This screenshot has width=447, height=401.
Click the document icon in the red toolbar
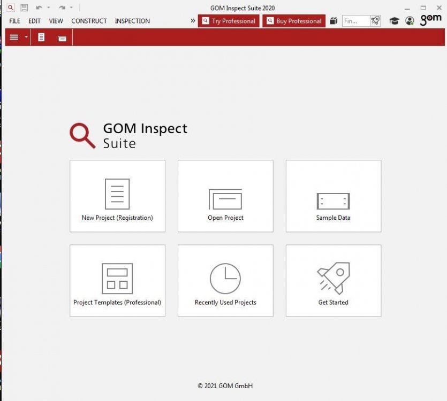tap(42, 37)
